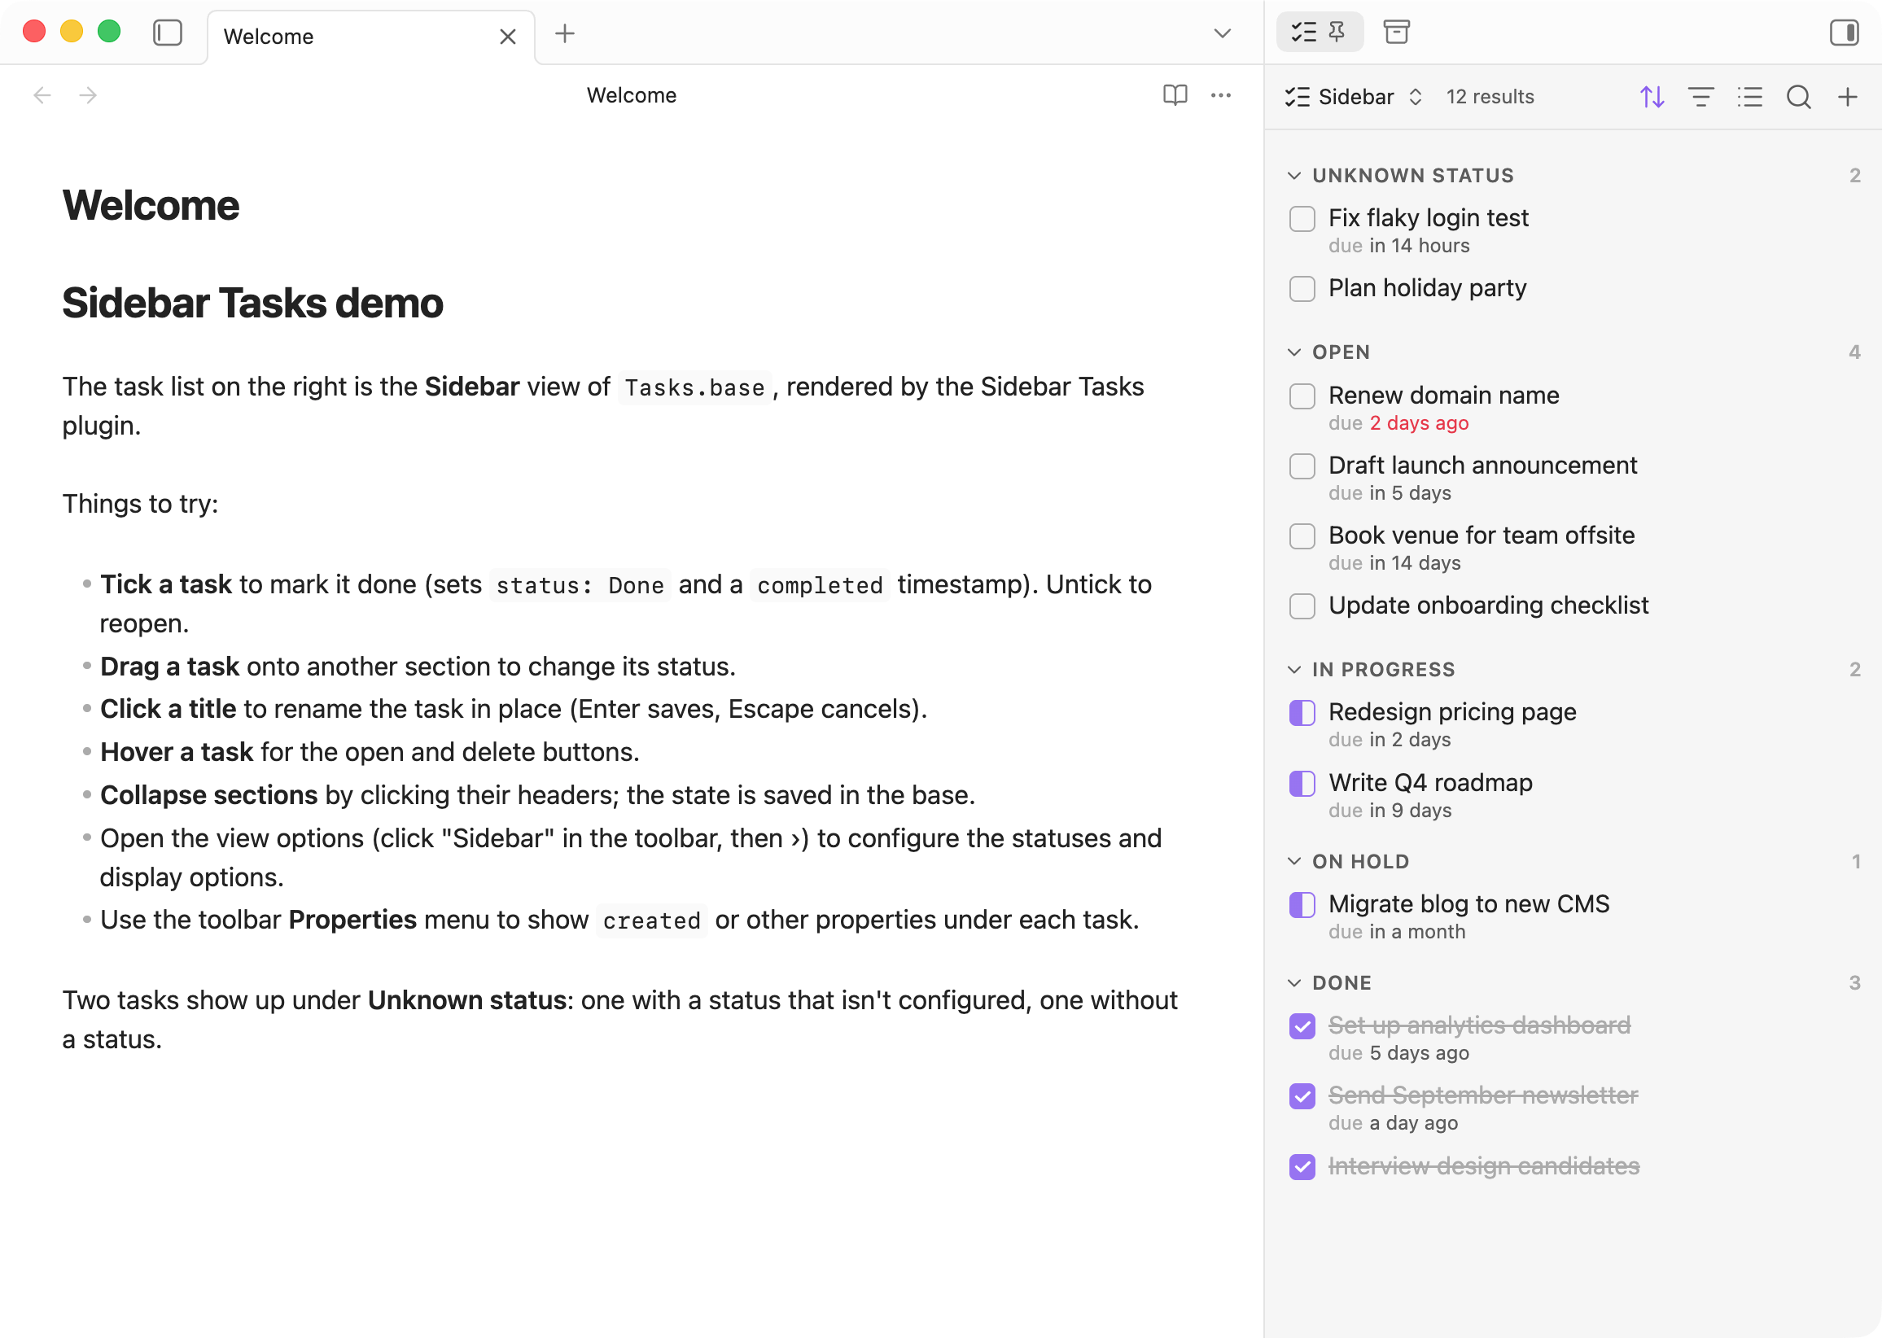Select the Welcome tab
The image size is (1882, 1338).
coord(371,37)
